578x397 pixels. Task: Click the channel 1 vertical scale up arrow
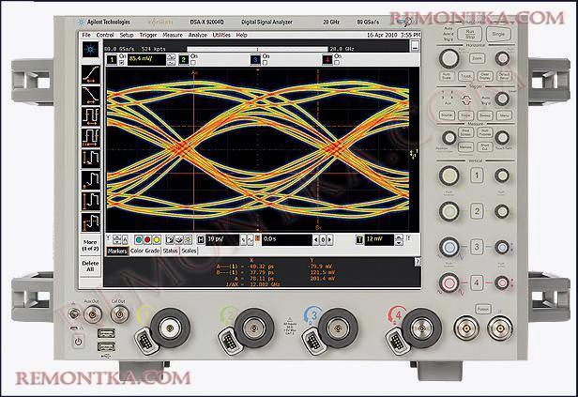tap(171, 57)
